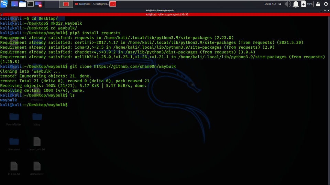Open the screen recorder panel icon
The width and height of the screenshot is (330, 185).
click(x=38, y=4)
